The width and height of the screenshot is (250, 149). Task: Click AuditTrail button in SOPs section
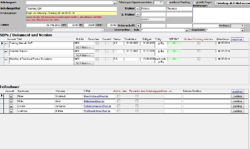point(237,40)
